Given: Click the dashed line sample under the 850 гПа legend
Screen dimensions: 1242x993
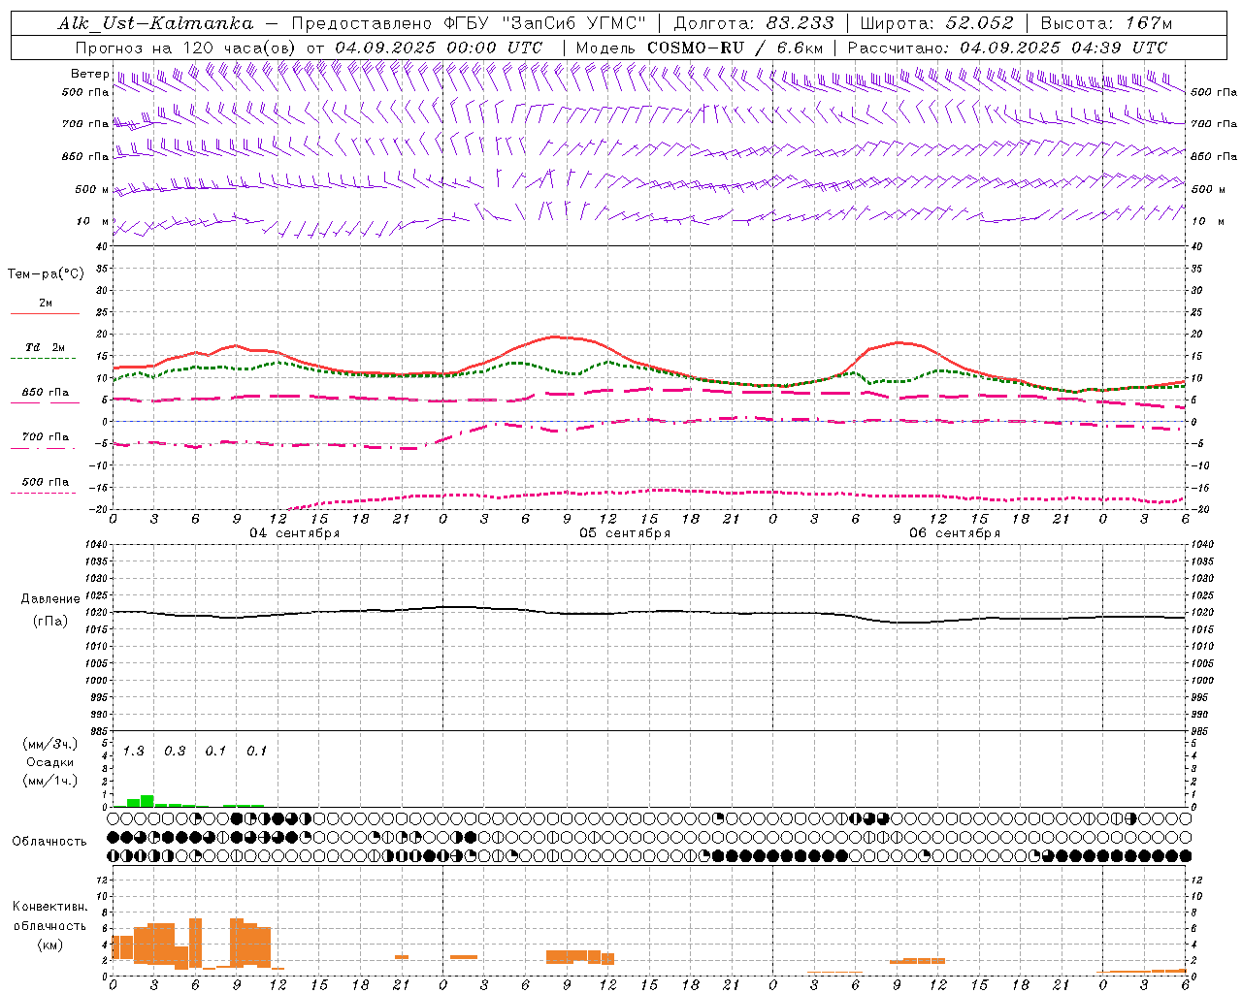Looking at the screenshot, I should [45, 403].
